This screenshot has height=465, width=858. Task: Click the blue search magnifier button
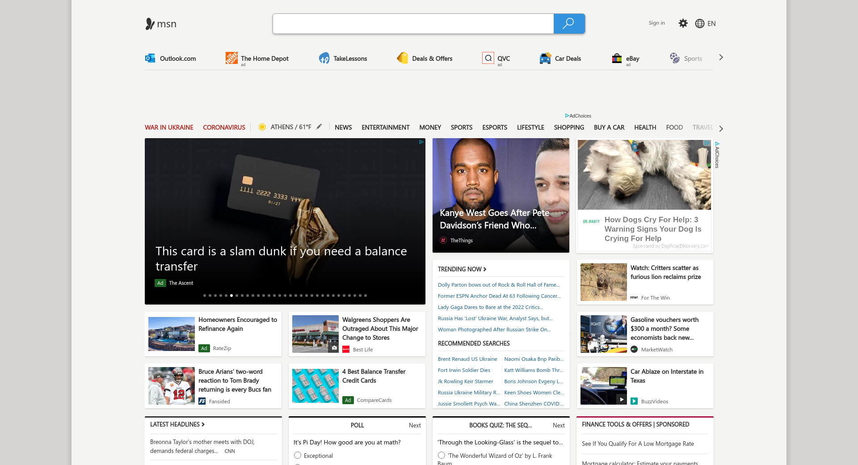(x=569, y=24)
